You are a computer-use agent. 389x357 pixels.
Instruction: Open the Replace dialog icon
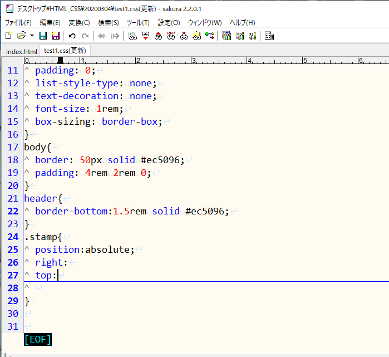[171, 36]
